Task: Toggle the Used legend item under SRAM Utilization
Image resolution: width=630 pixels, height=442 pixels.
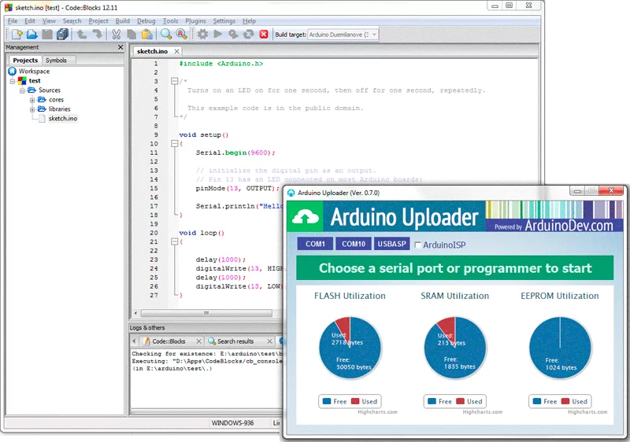Action: pos(469,401)
